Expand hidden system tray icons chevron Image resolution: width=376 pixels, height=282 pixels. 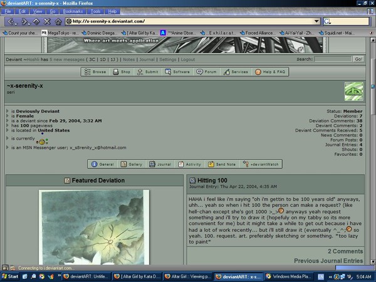coord(330,277)
